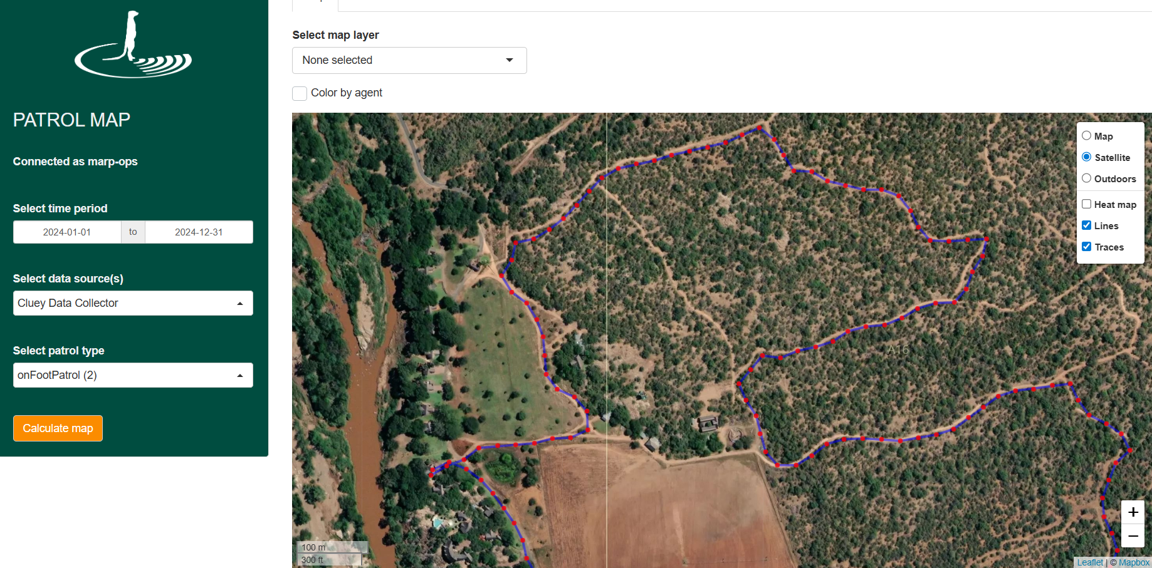Screen dimensions: 1152x568
Task: Open the Select map layer dropdown
Action: click(x=409, y=60)
